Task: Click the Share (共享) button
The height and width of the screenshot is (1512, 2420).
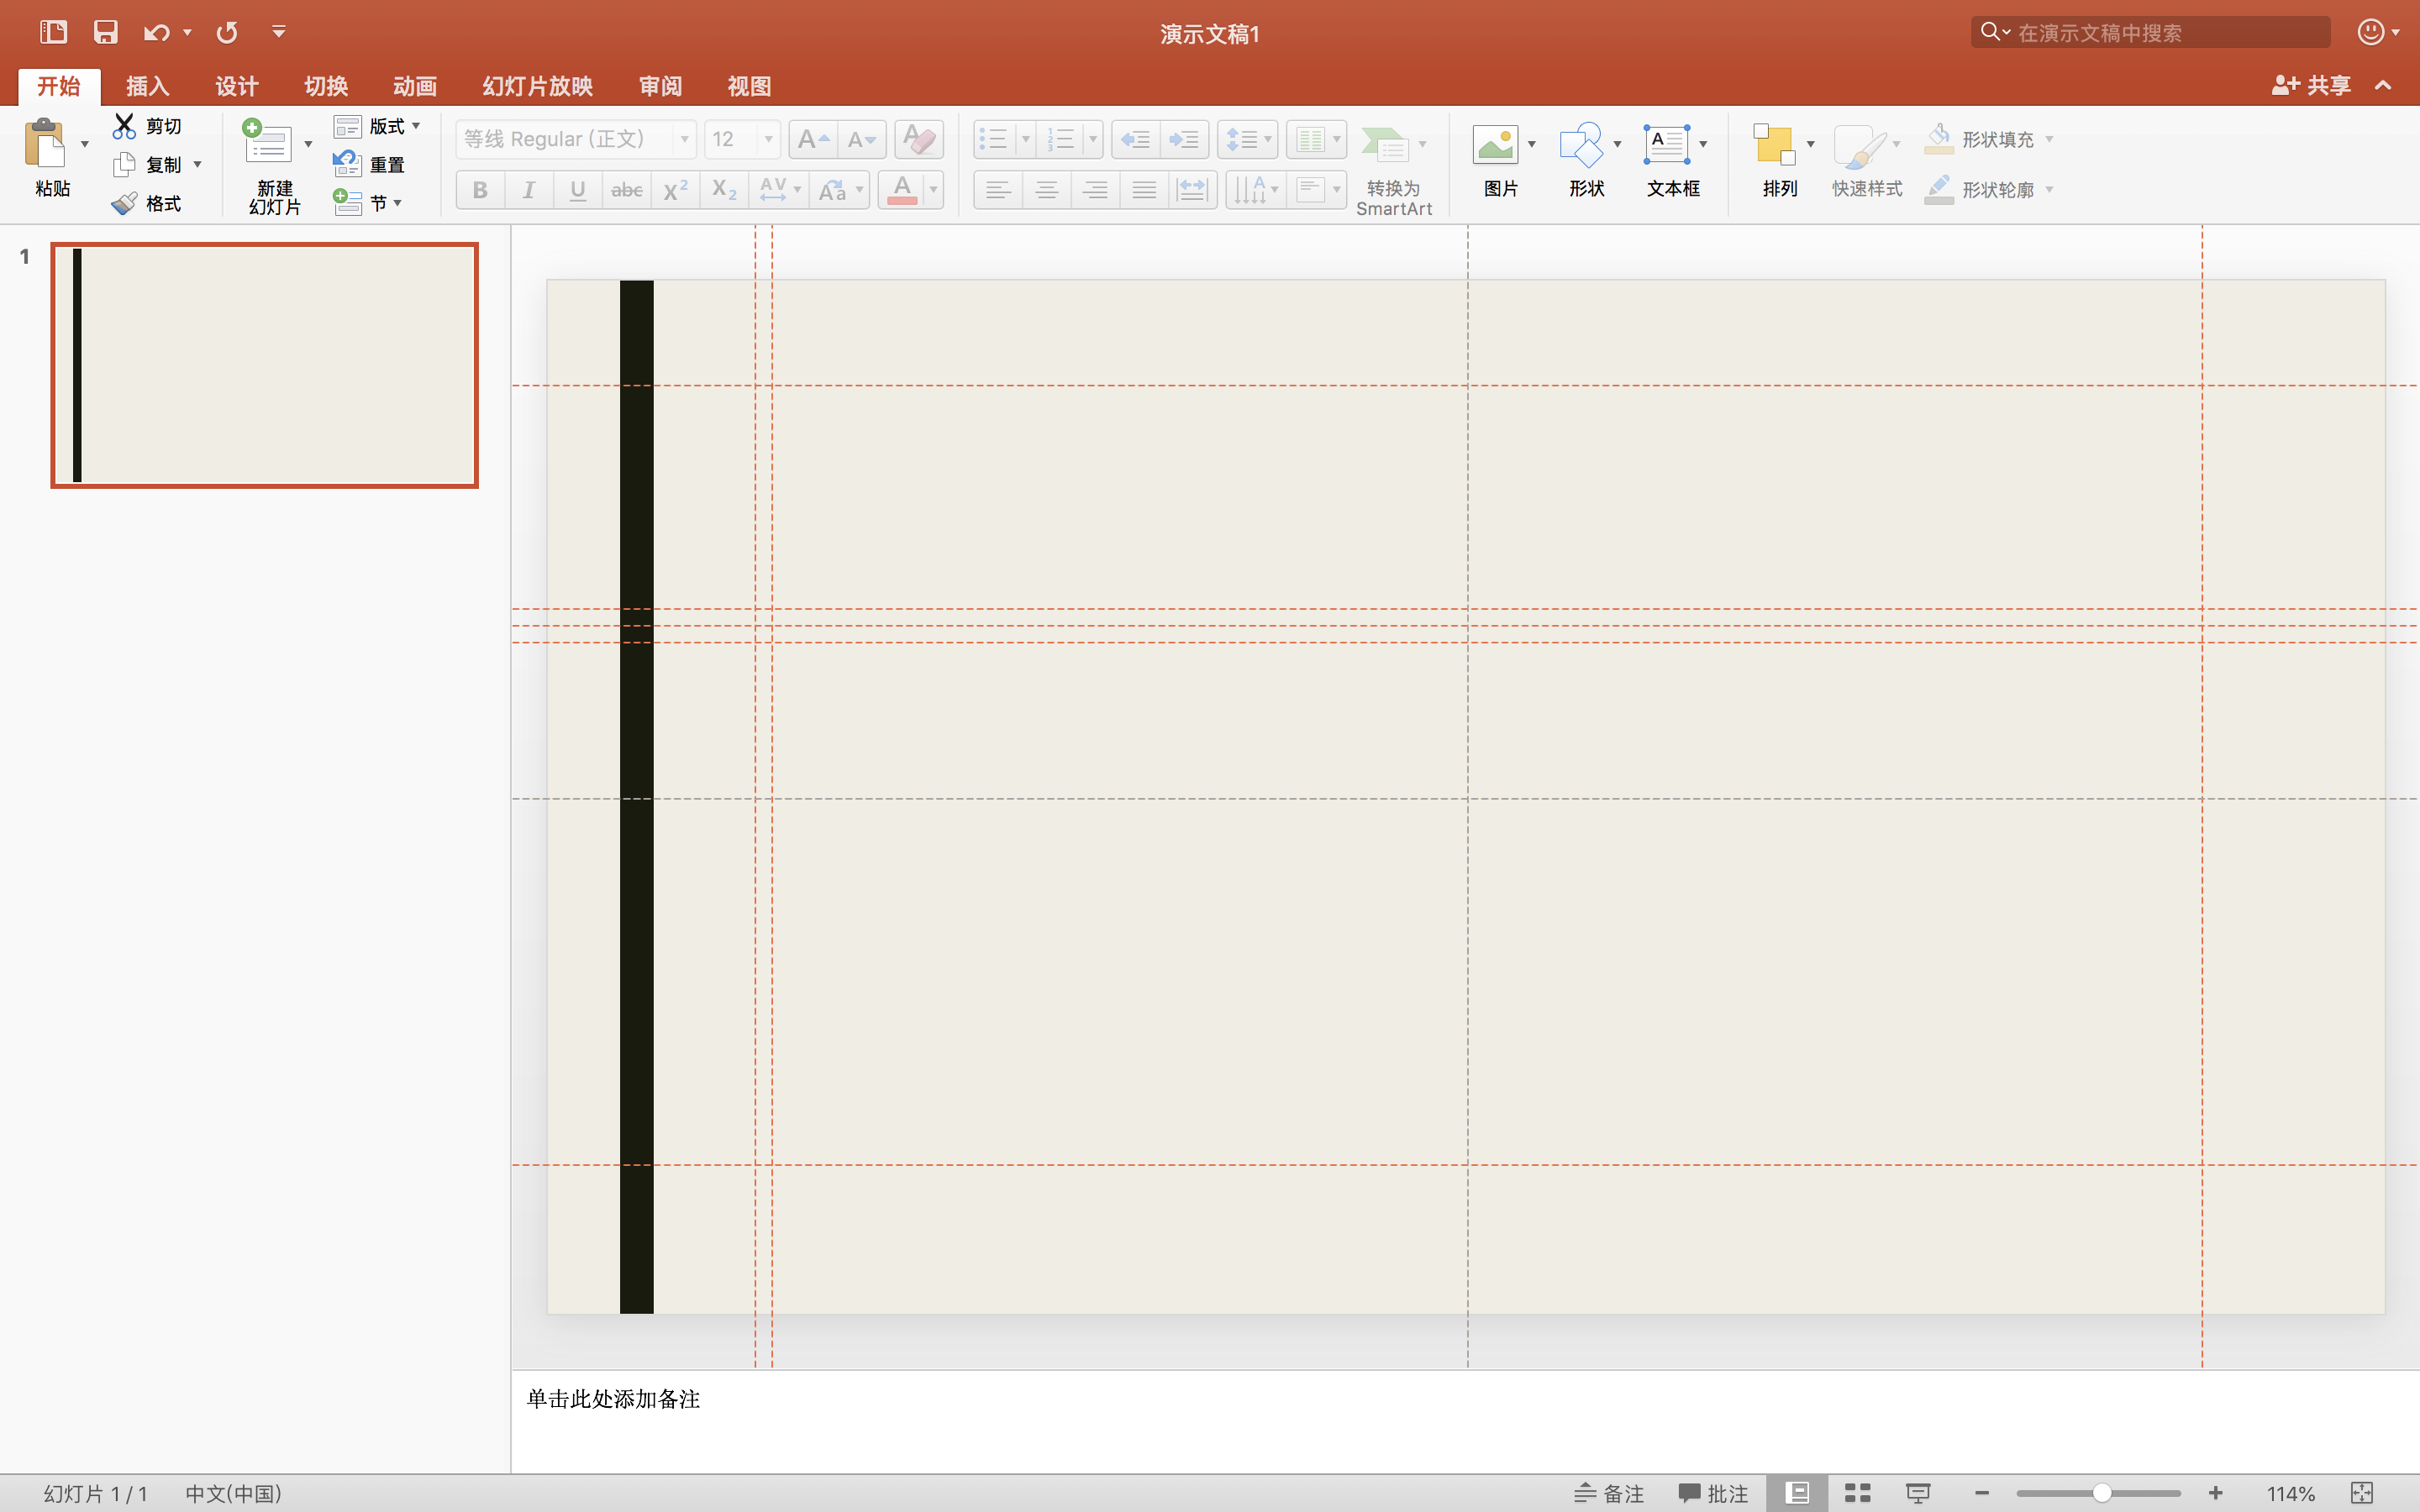Action: click(x=2311, y=86)
